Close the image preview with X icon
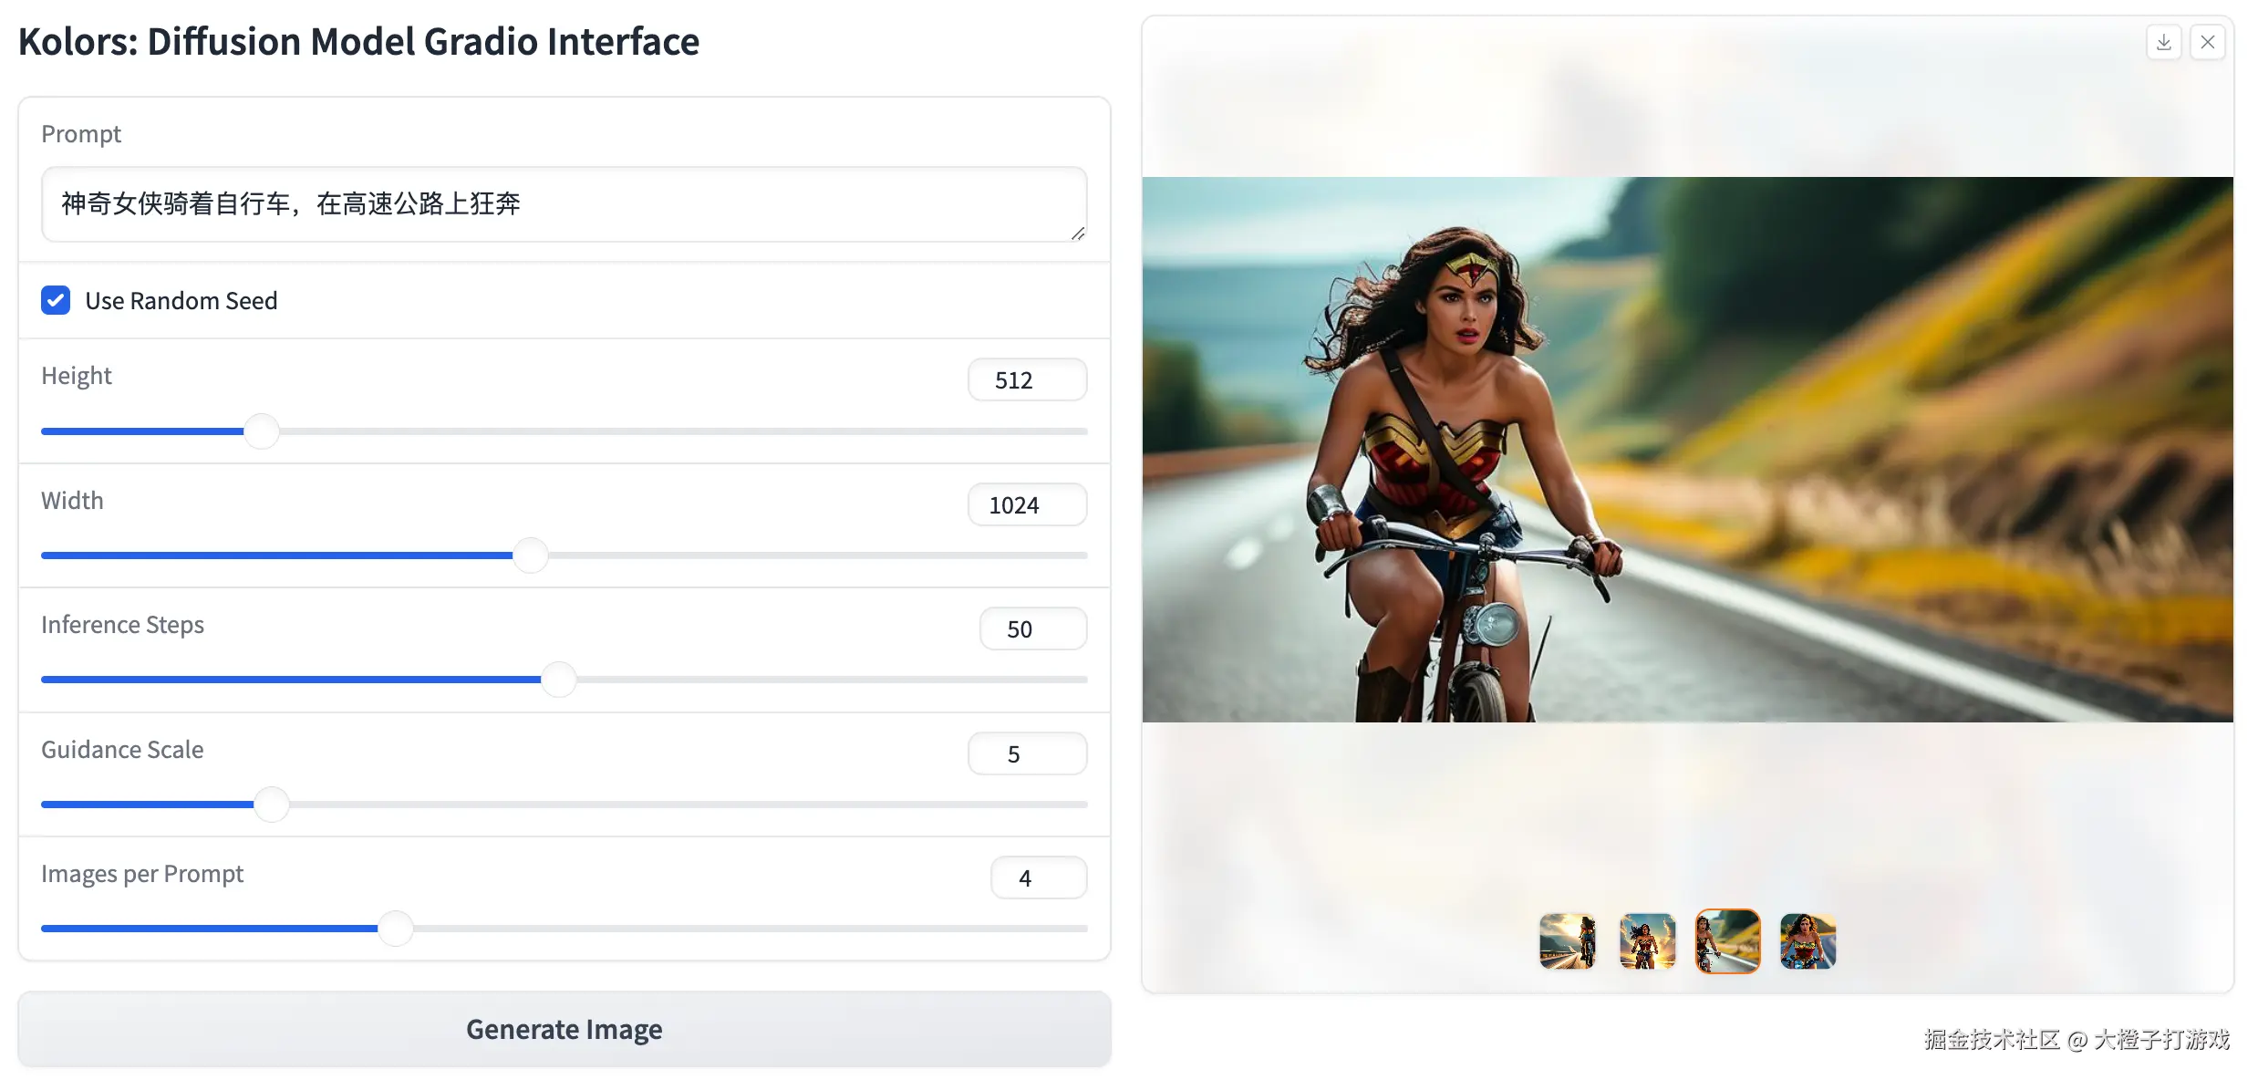Image resolution: width=2258 pixels, height=1080 pixels. pyautogui.click(x=2208, y=42)
